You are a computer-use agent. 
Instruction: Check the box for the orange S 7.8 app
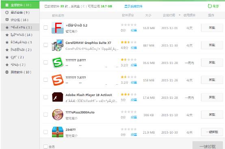pos(45,80)
